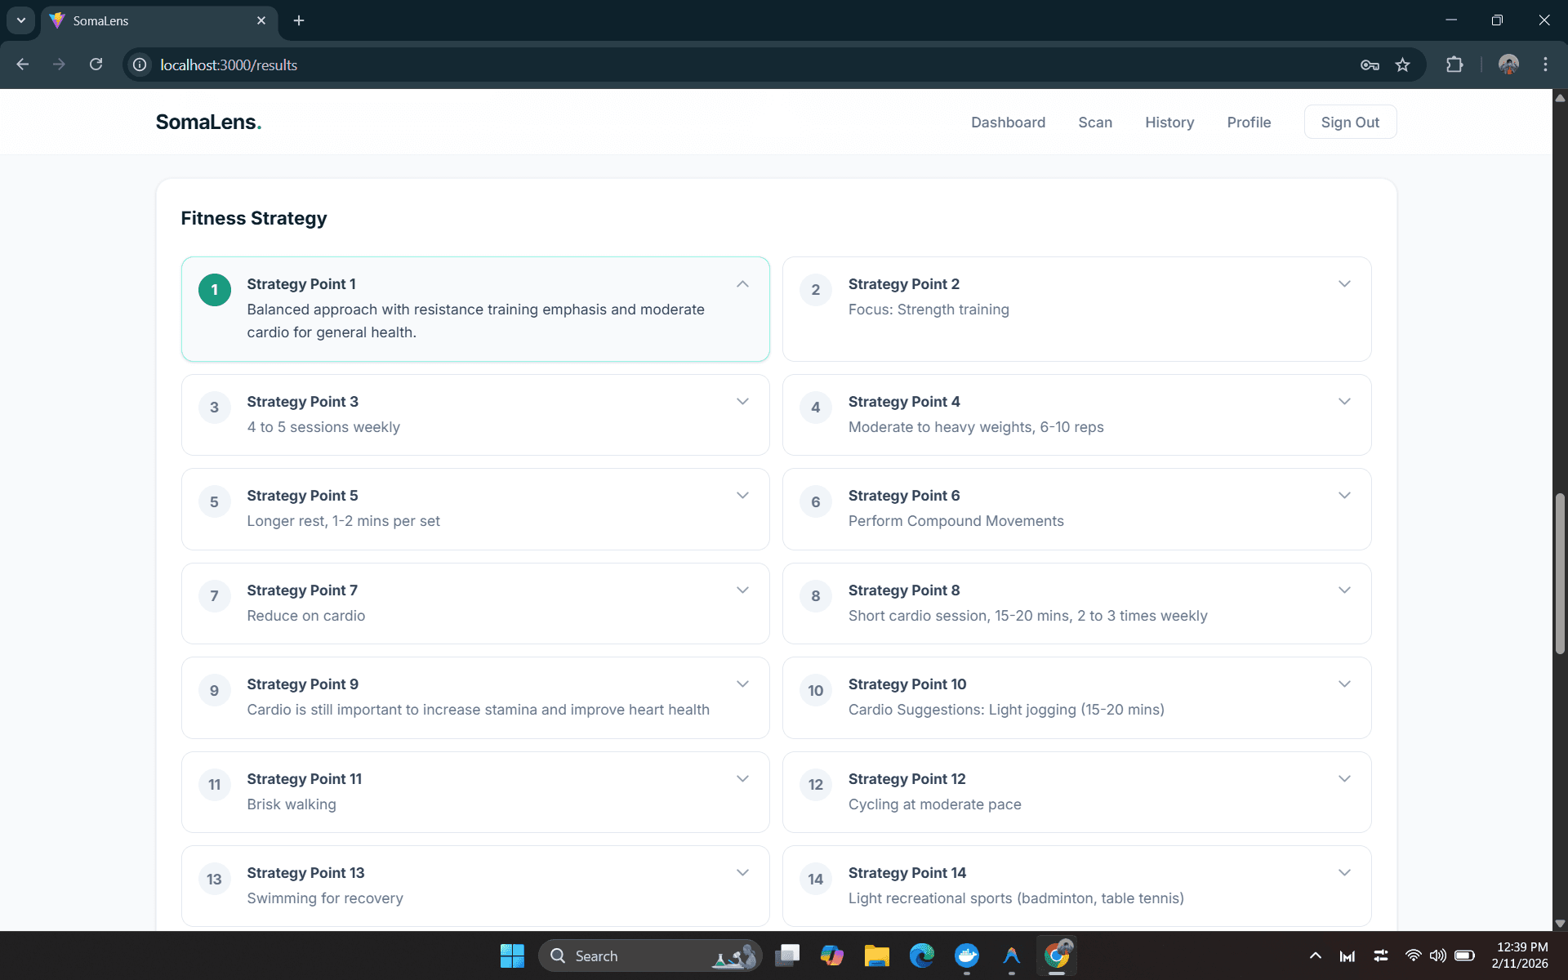The width and height of the screenshot is (1568, 980).
Task: Expand Strategy Point 5 chevron
Action: [x=742, y=496]
